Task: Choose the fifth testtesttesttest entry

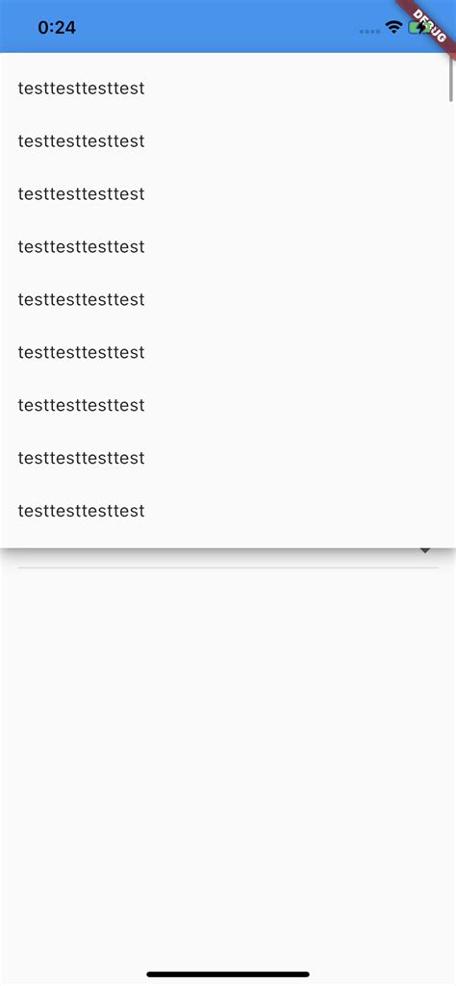Action: [228, 299]
